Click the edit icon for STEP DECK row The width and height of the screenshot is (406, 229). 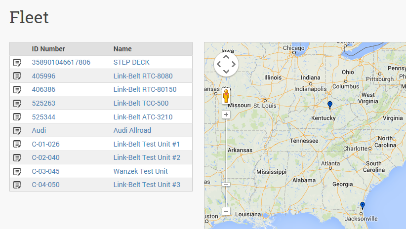point(17,63)
